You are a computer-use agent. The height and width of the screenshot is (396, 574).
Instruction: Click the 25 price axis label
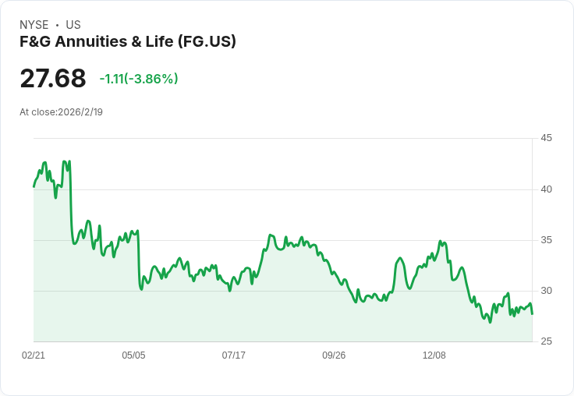pos(546,341)
